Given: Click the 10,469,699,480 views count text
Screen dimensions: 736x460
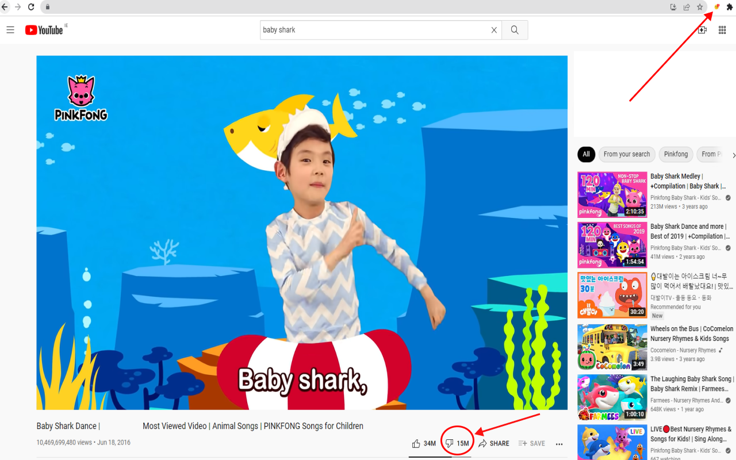Looking at the screenshot, I should (64, 443).
